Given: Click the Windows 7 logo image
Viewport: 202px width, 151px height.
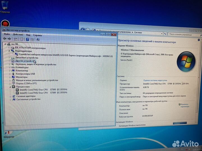Looking at the screenshot, I should (x=186, y=62).
